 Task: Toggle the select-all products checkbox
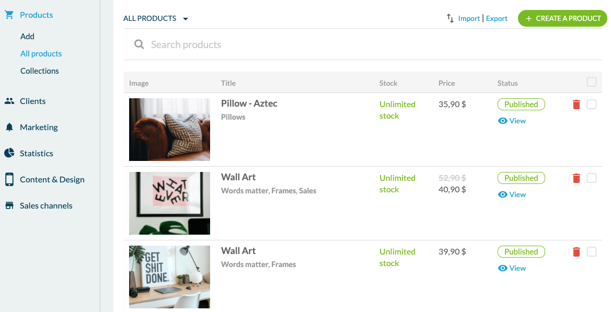592,82
